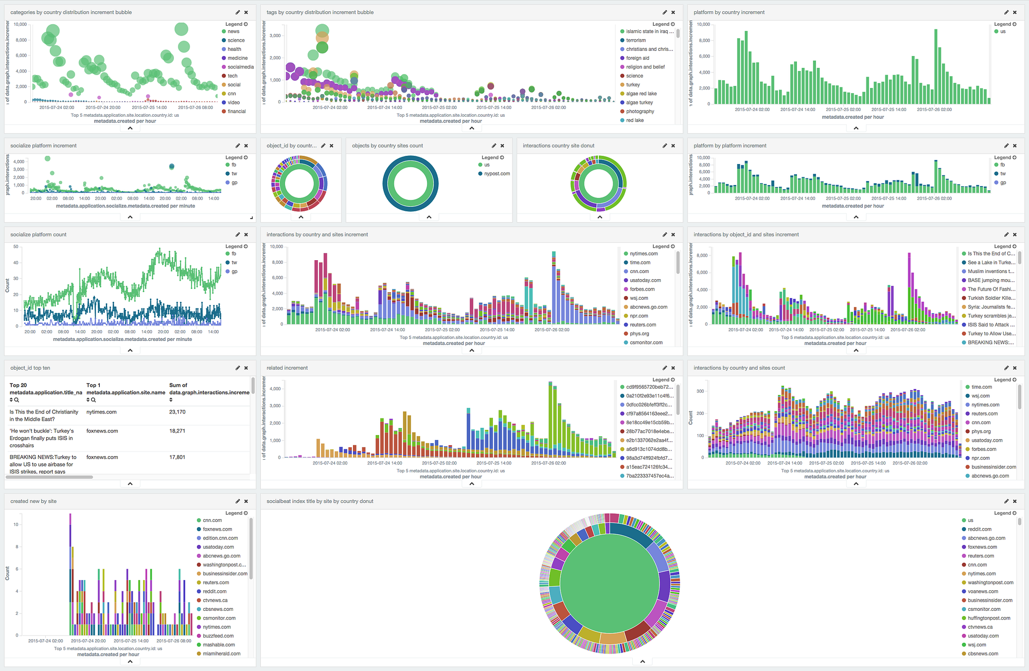The image size is (1029, 671).
Task: Click the '18,271' sum value in table
Action: tap(178, 431)
